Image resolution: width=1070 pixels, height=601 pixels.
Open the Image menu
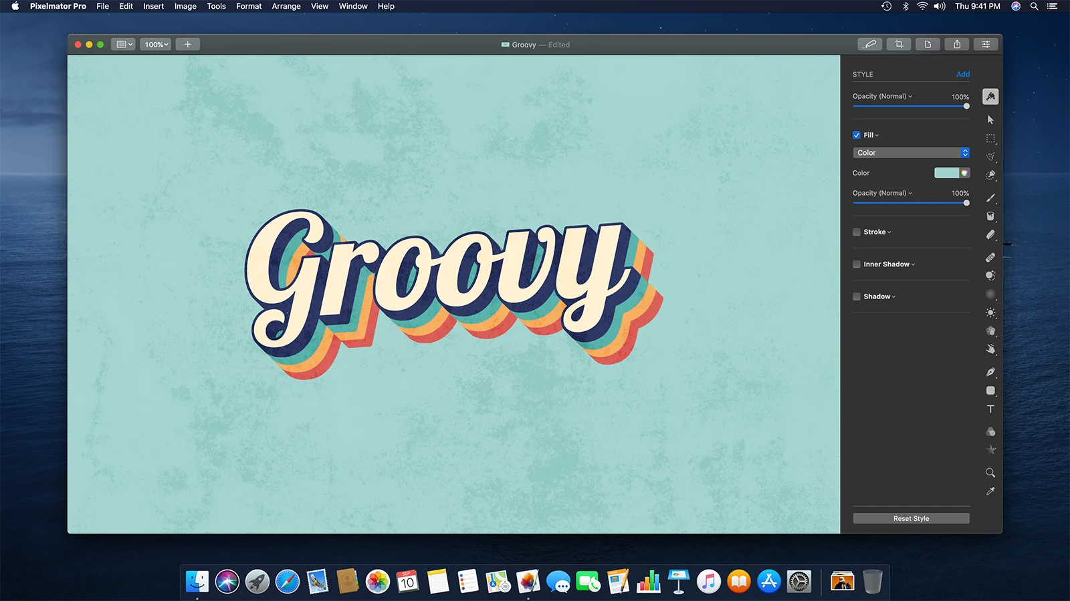[x=185, y=6]
